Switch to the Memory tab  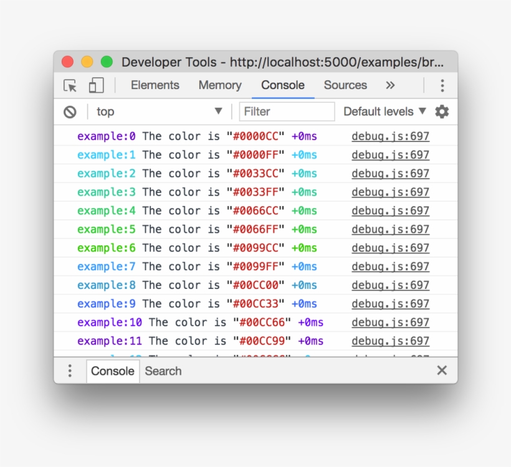tap(219, 85)
